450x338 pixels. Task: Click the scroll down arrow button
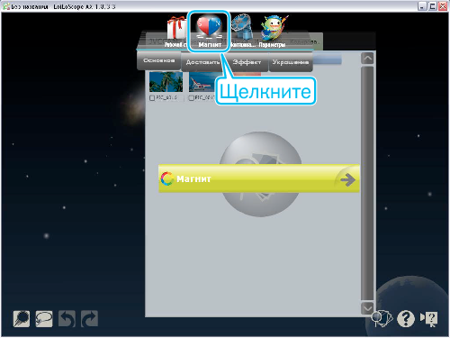tap(368, 308)
